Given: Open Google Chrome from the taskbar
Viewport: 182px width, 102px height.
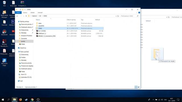Looking at the screenshot, I should [32, 99].
